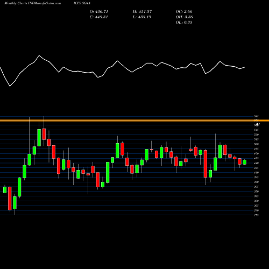Image resolution: width=269 pixels, height=269 pixels.
Task: Click the open value 'O: 436.71'
Action: coord(99,12)
